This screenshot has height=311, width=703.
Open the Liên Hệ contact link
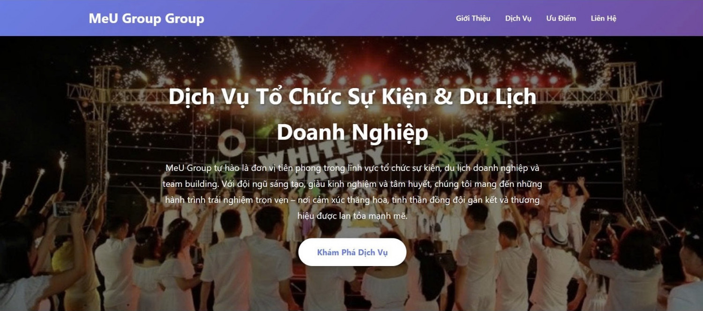(604, 18)
